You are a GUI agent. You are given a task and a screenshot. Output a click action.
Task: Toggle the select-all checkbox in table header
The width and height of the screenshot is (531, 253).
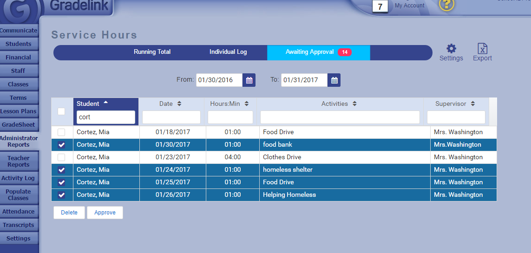(61, 111)
